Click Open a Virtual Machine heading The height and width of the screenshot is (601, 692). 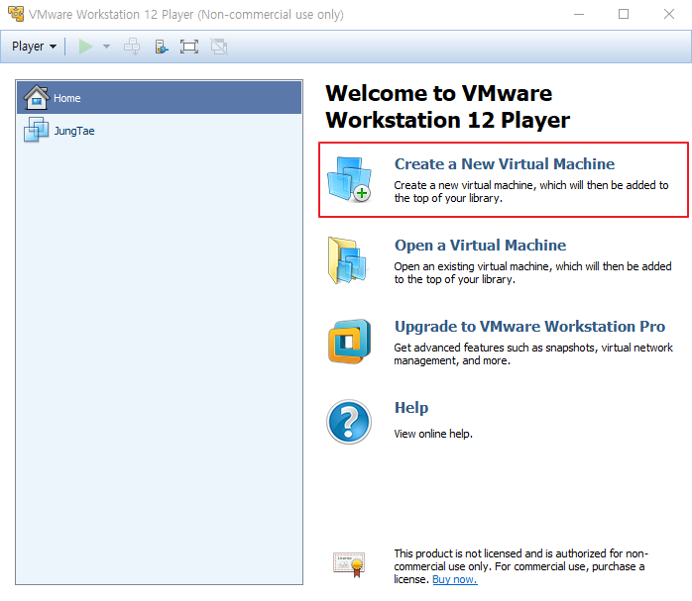point(480,245)
